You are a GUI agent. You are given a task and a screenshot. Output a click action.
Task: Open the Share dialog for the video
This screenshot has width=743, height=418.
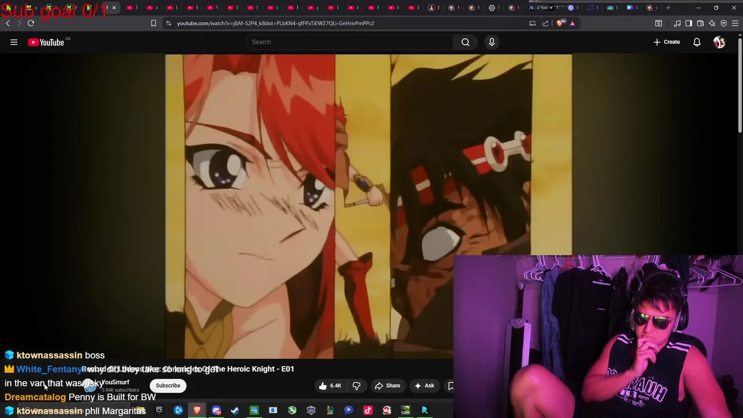point(387,385)
